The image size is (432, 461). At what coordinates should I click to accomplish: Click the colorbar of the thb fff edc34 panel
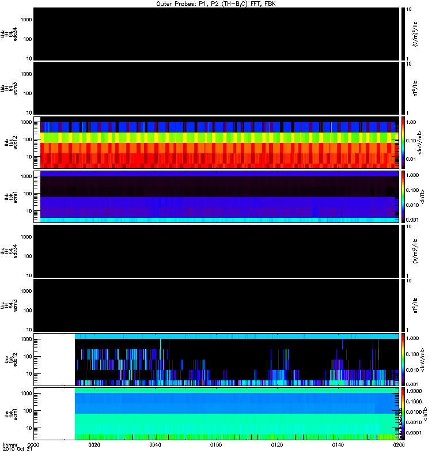click(403, 34)
